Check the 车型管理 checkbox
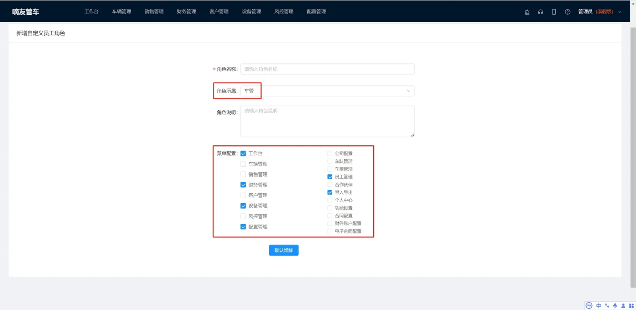The height and width of the screenshot is (310, 636). coord(330,169)
